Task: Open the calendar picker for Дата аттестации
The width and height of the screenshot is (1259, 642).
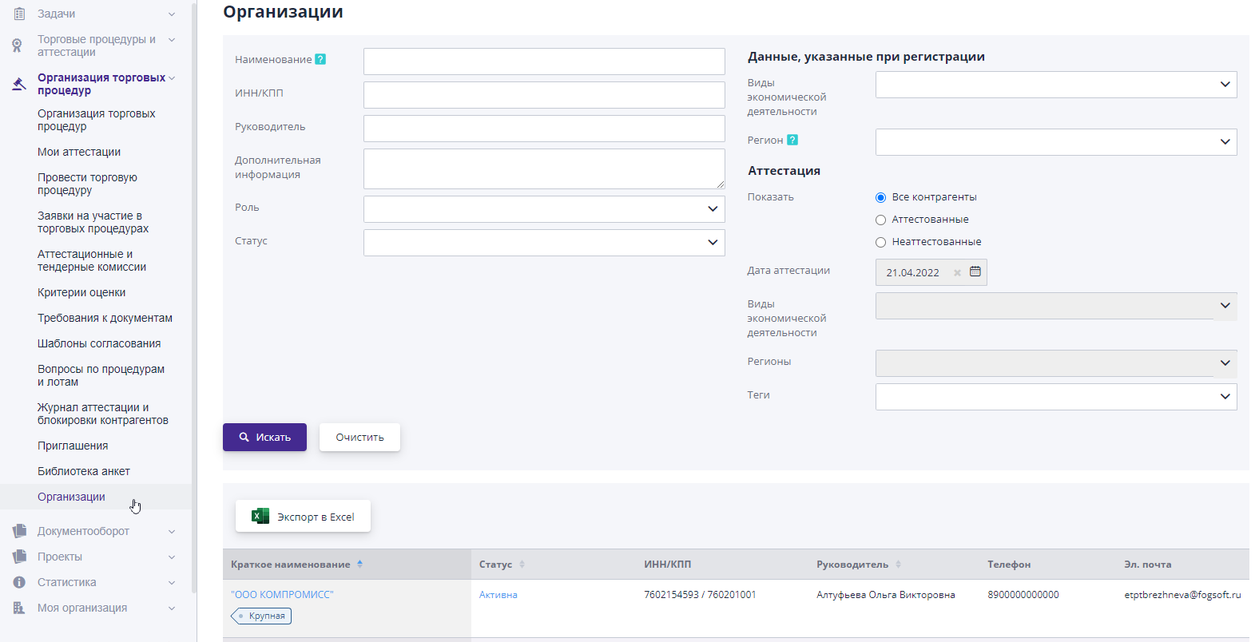Action: 975,272
